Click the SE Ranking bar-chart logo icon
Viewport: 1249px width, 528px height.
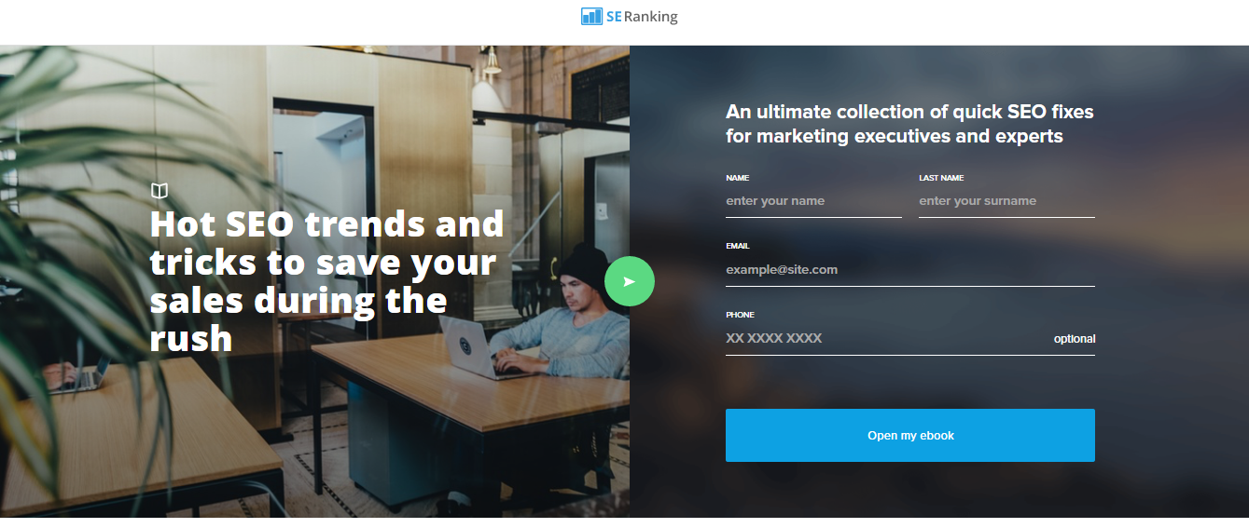tap(591, 16)
